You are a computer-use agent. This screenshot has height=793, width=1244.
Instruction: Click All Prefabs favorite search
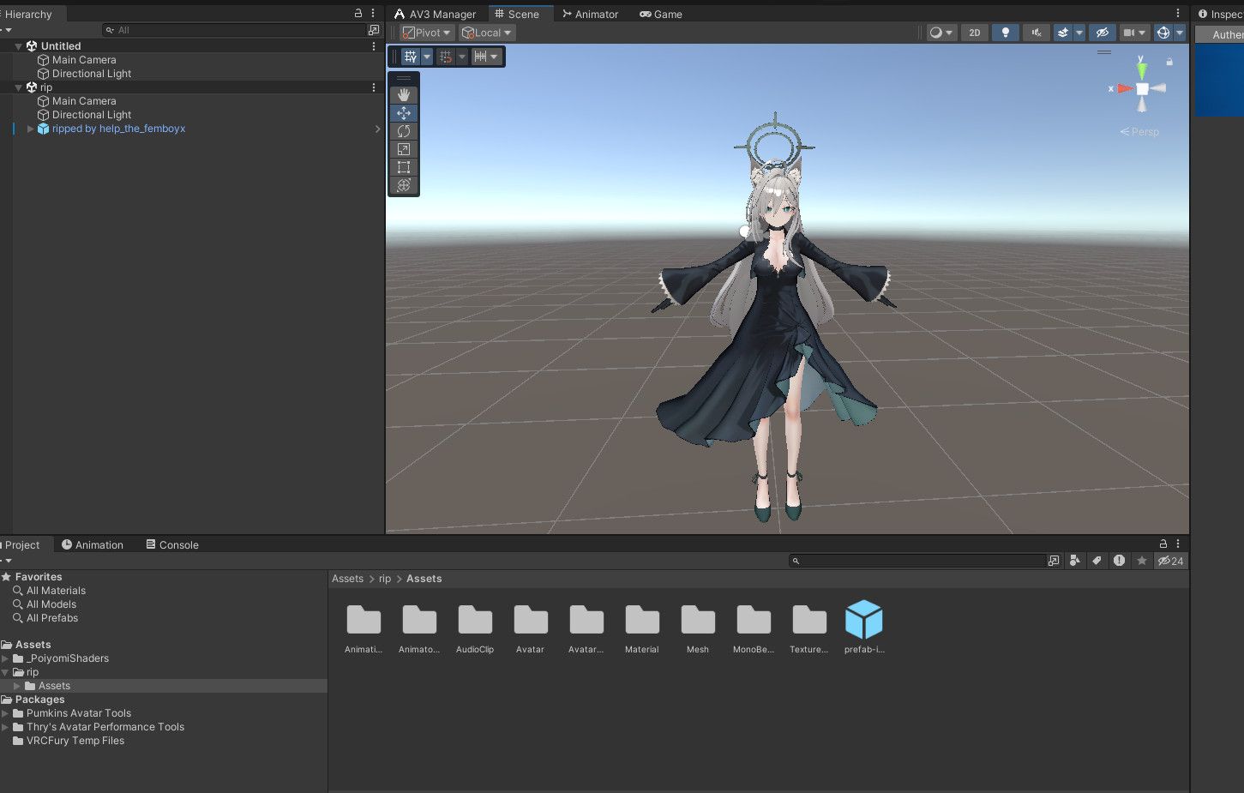[52, 618]
